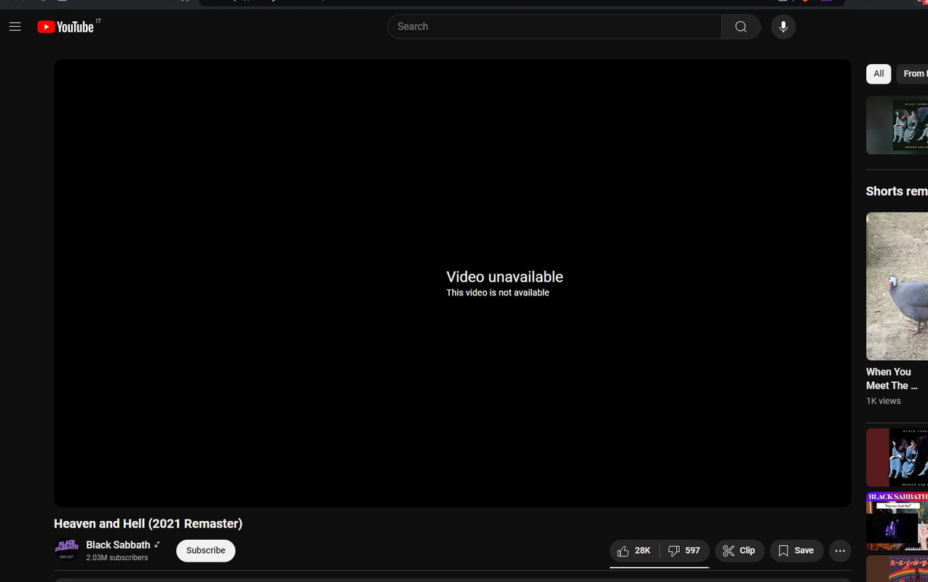The height and width of the screenshot is (582, 928).
Task: Select the From filter chip
Action: [912, 73]
